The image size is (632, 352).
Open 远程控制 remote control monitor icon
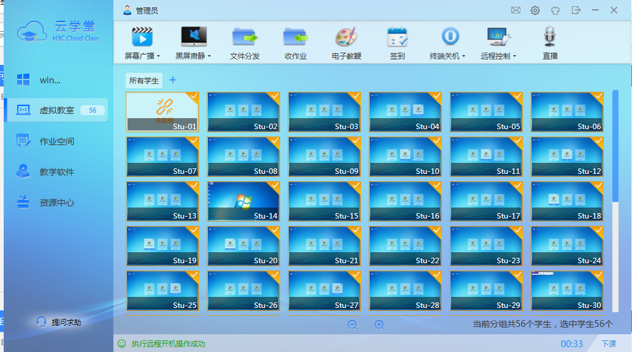(498, 37)
